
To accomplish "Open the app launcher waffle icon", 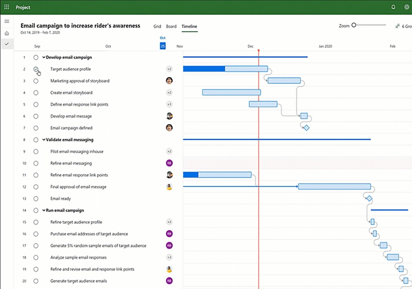I will pyautogui.click(x=7, y=7).
